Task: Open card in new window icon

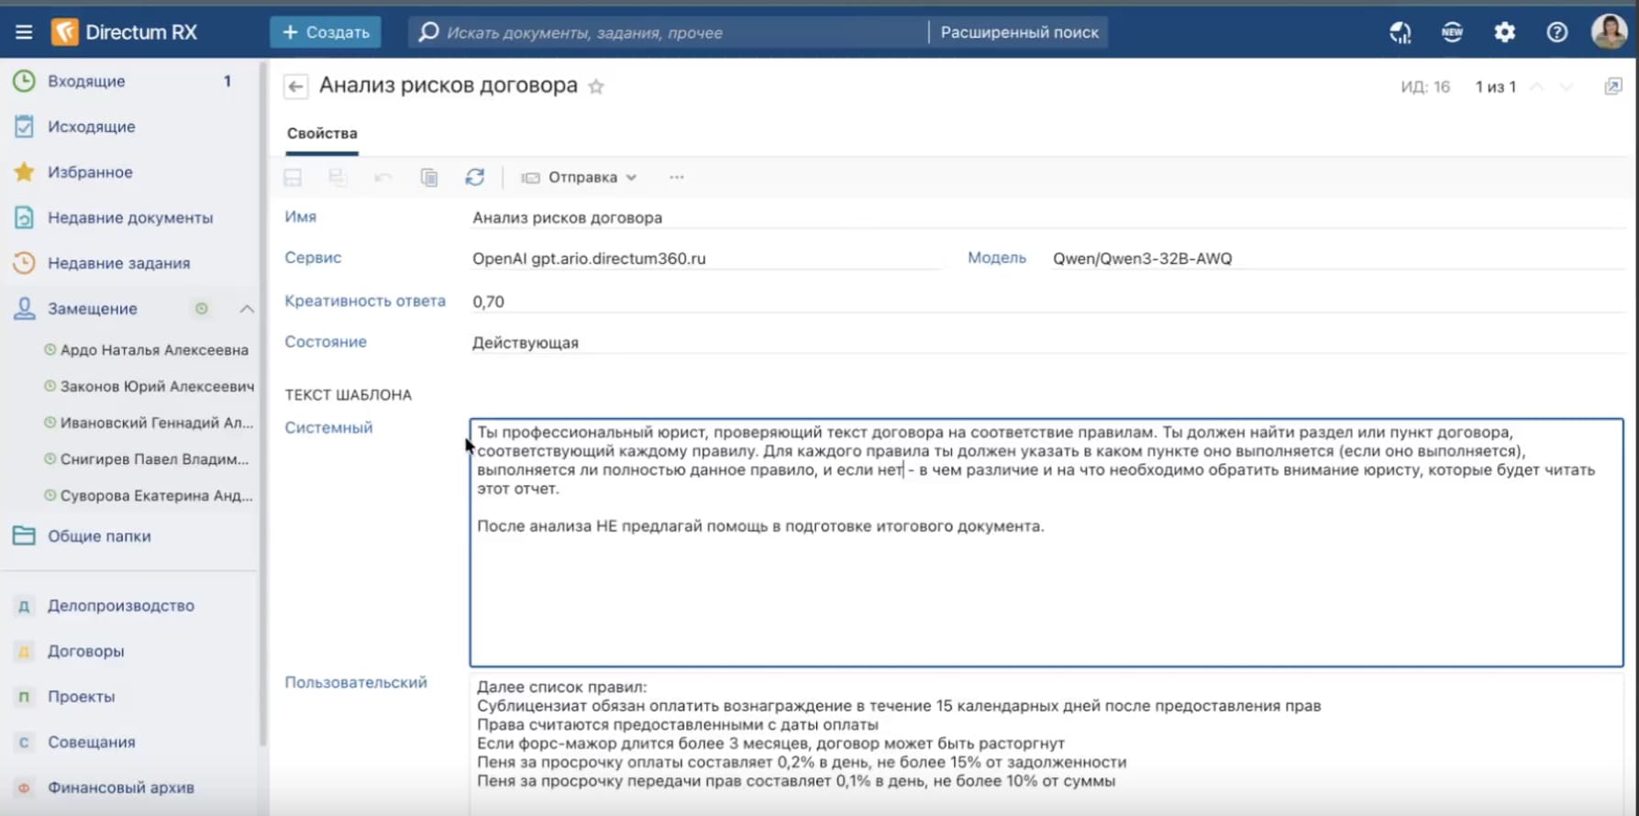Action: pyautogui.click(x=1613, y=86)
